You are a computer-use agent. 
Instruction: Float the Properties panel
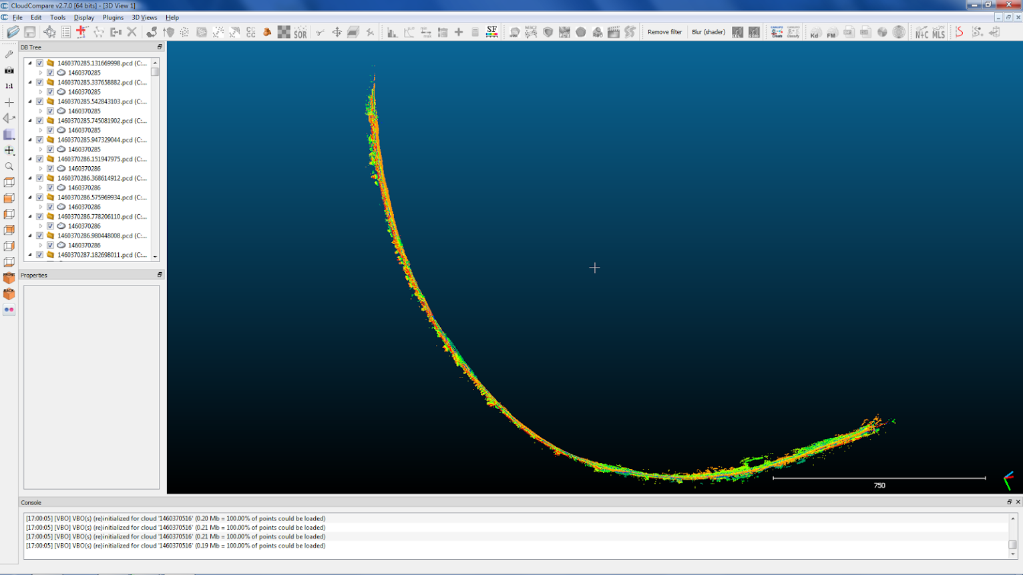click(x=160, y=275)
